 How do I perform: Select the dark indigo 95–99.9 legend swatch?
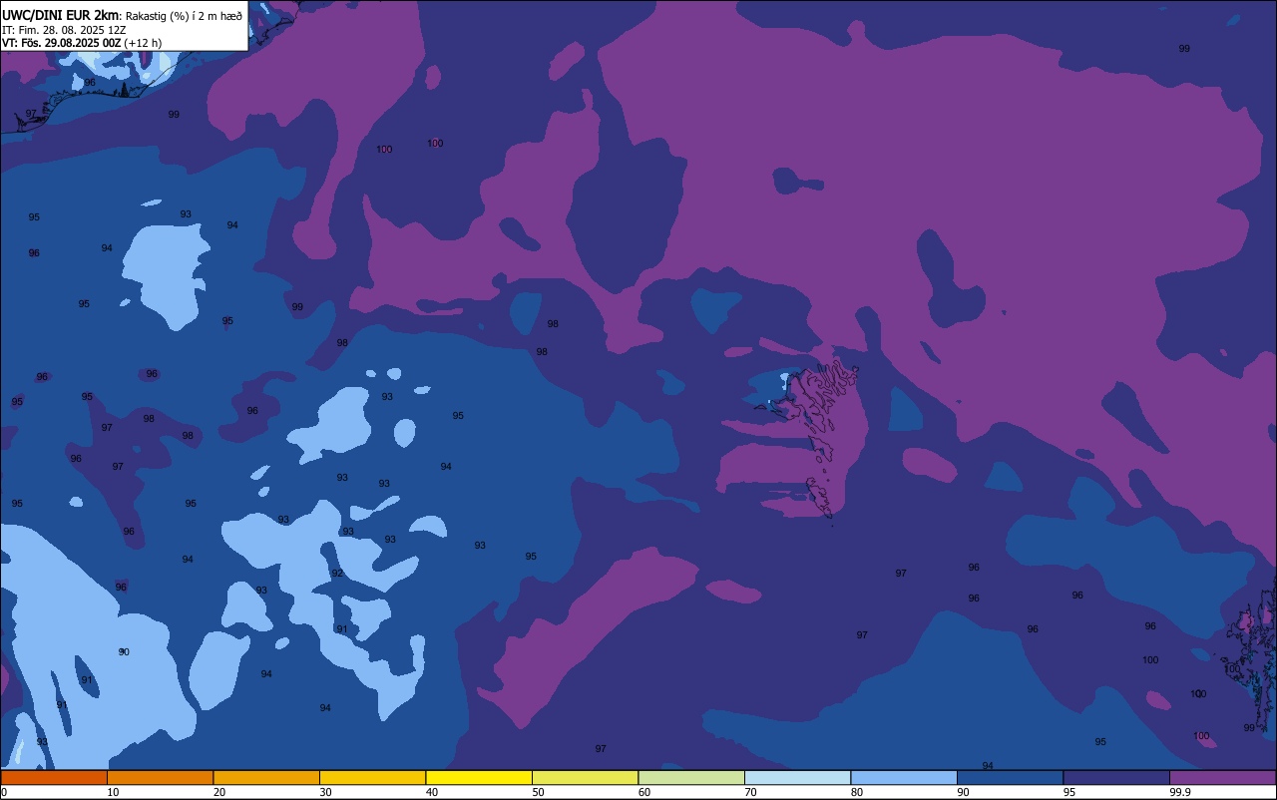pos(1116,777)
